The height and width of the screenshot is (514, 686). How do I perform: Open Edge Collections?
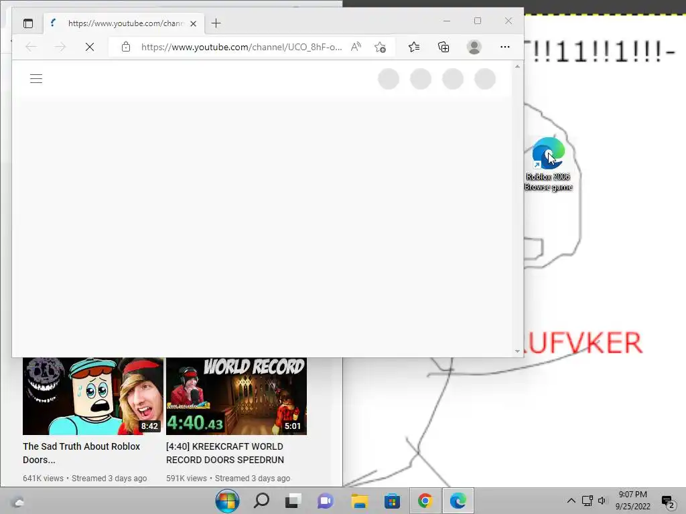443,47
